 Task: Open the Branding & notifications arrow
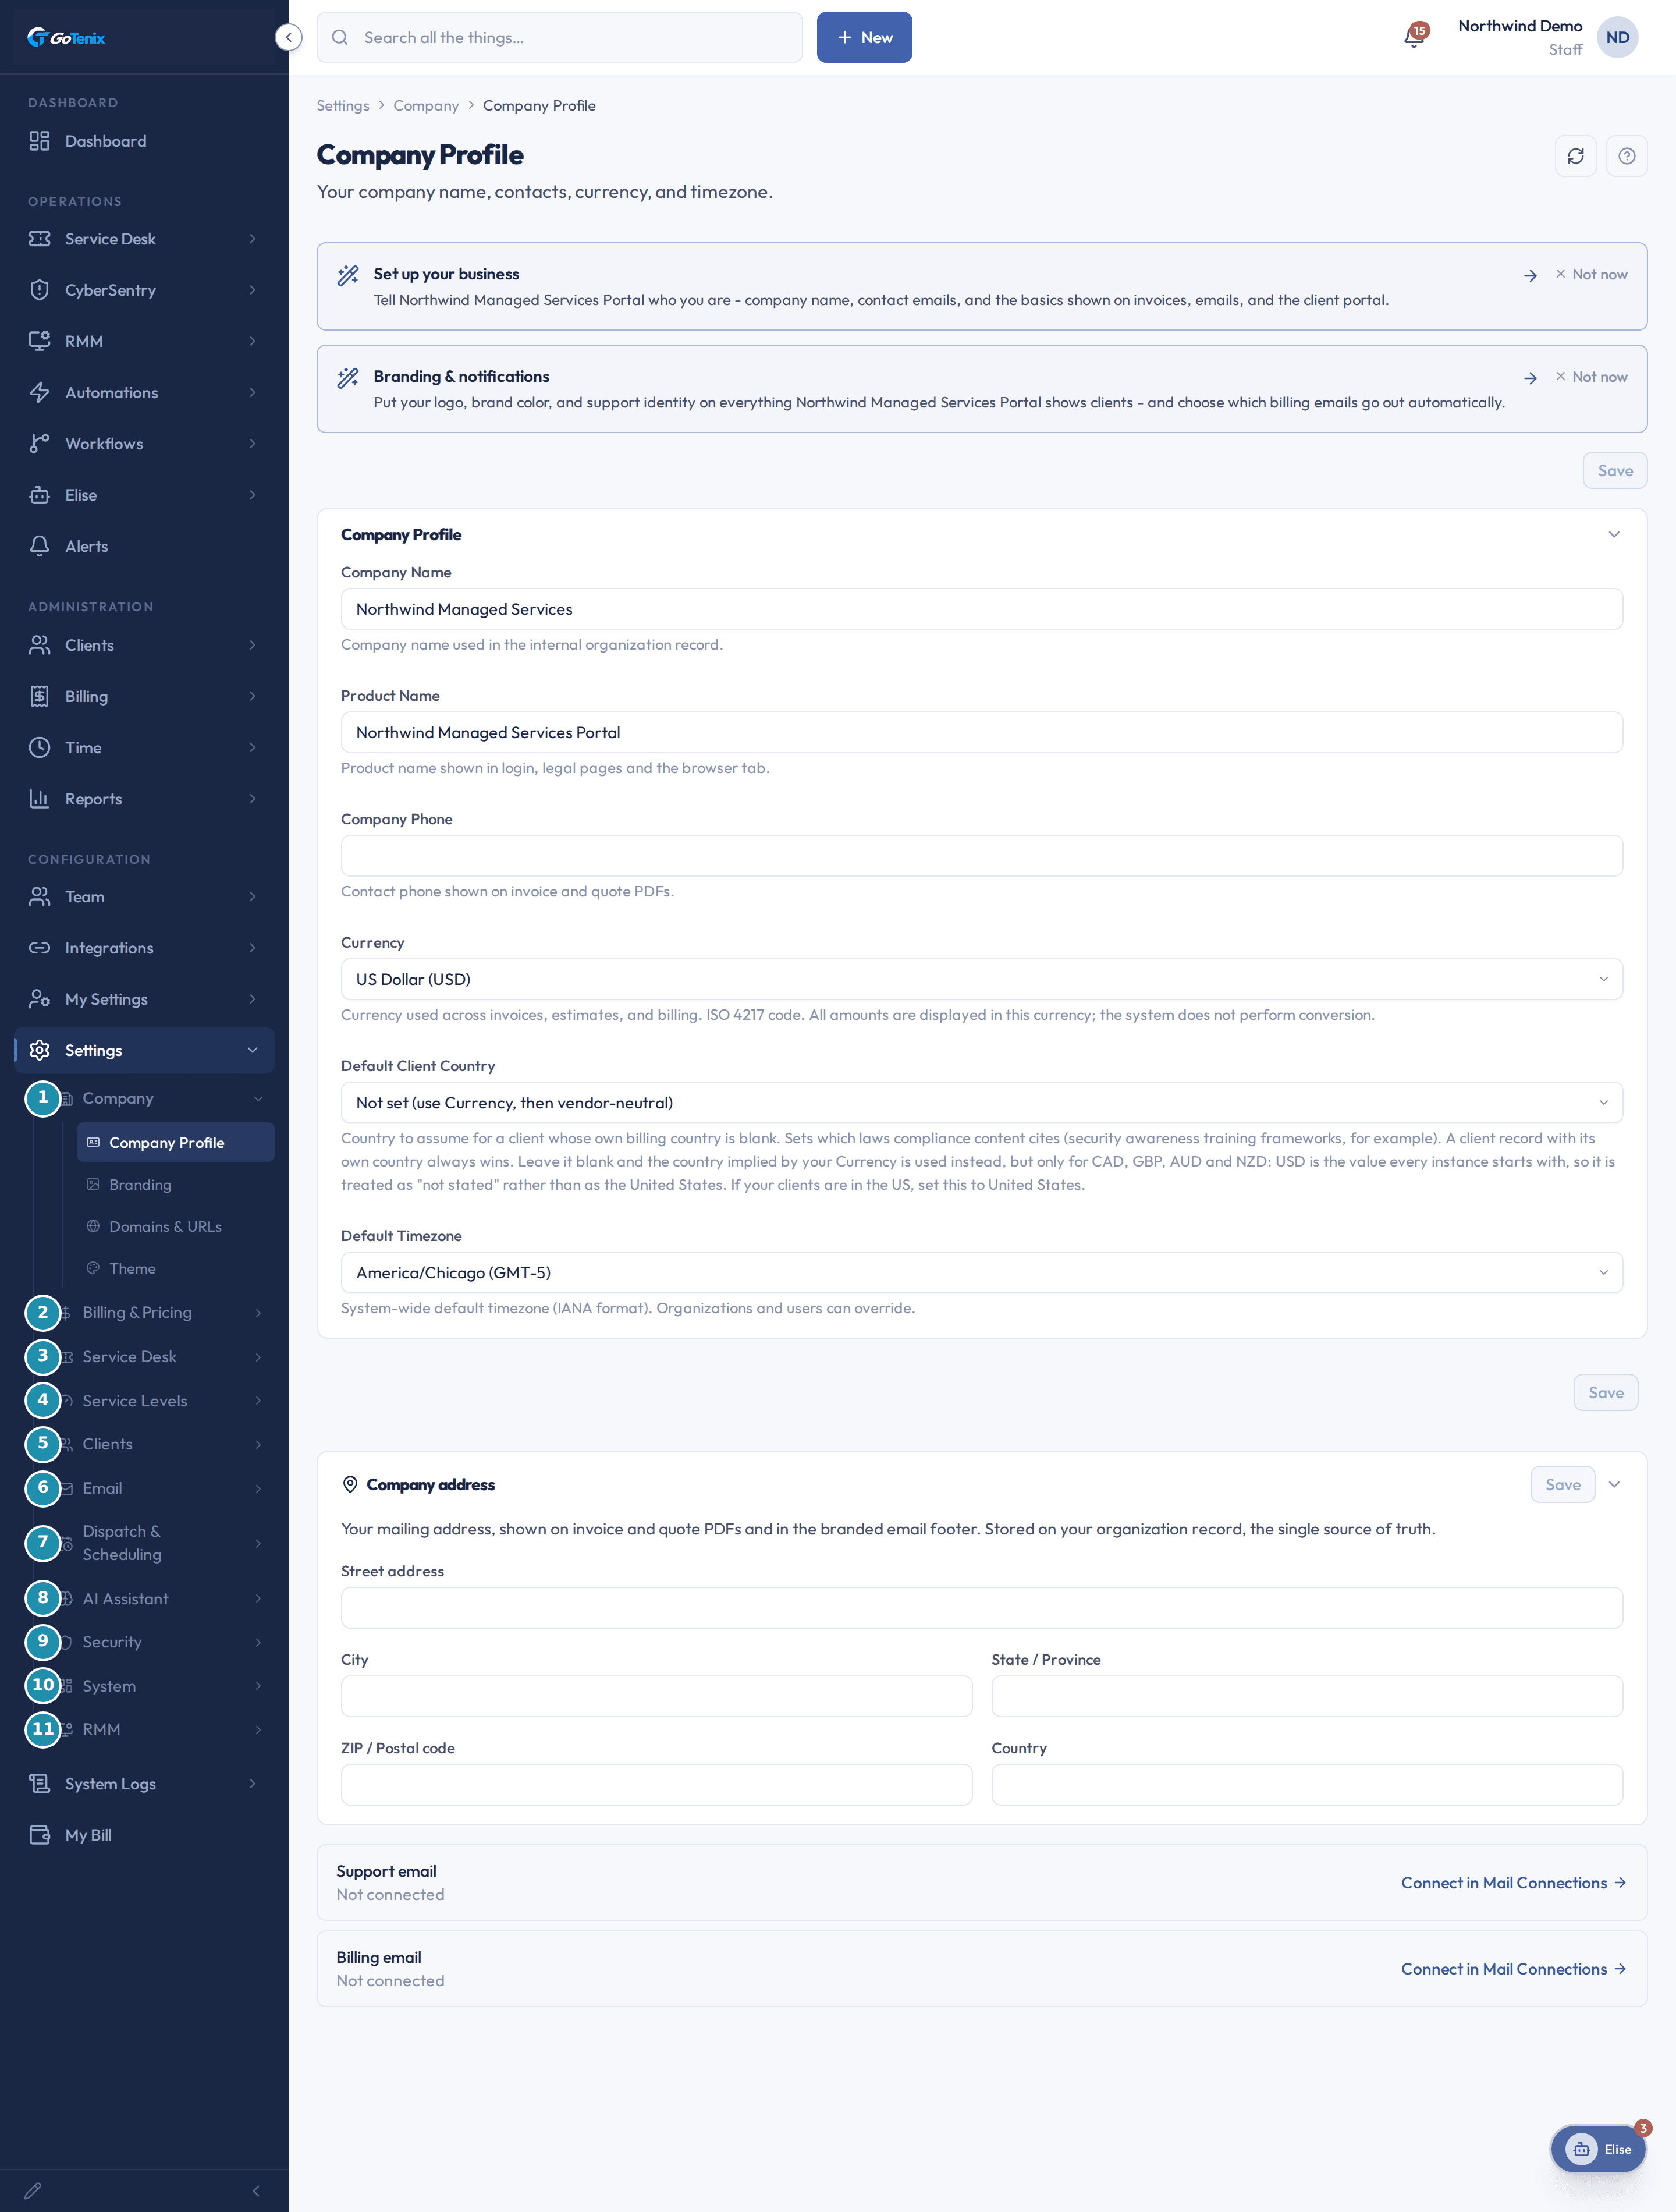pyautogui.click(x=1530, y=378)
